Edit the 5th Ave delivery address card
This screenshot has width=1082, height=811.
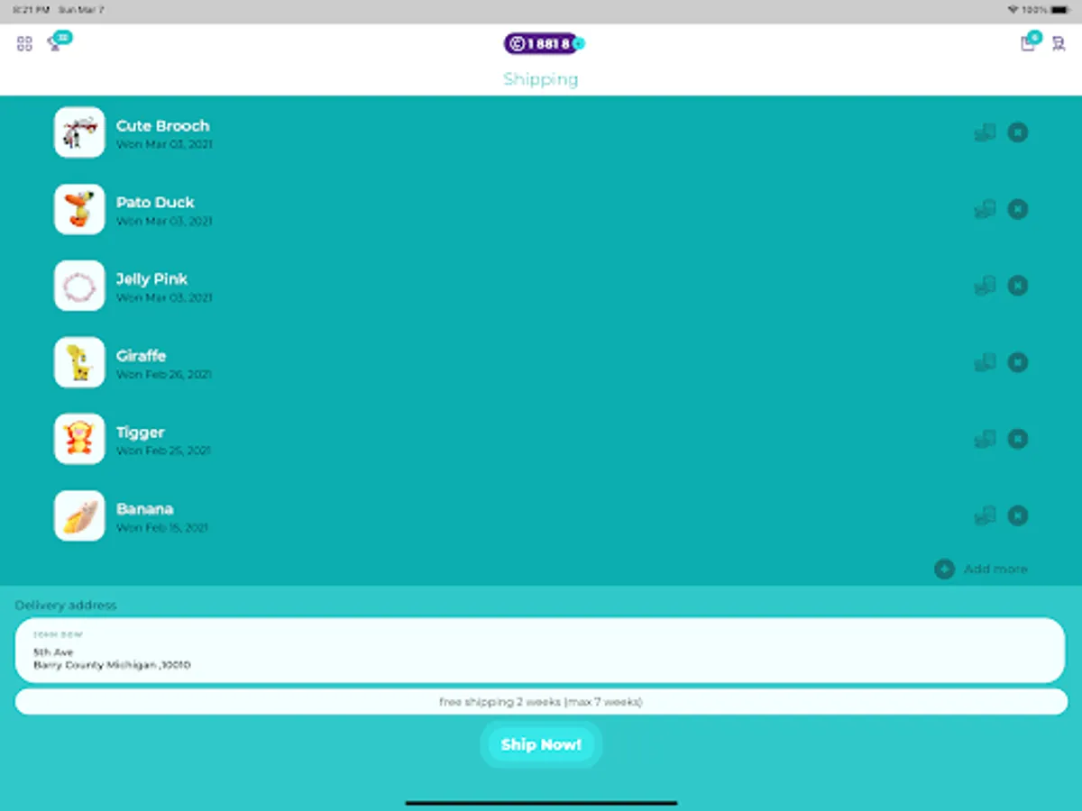coord(540,650)
